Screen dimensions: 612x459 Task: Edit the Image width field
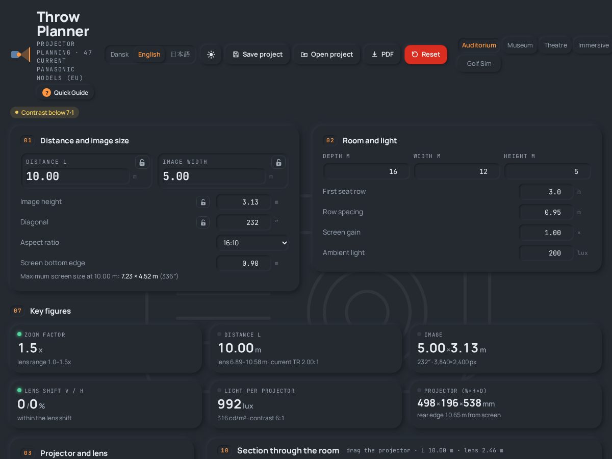pyautogui.click(x=214, y=176)
